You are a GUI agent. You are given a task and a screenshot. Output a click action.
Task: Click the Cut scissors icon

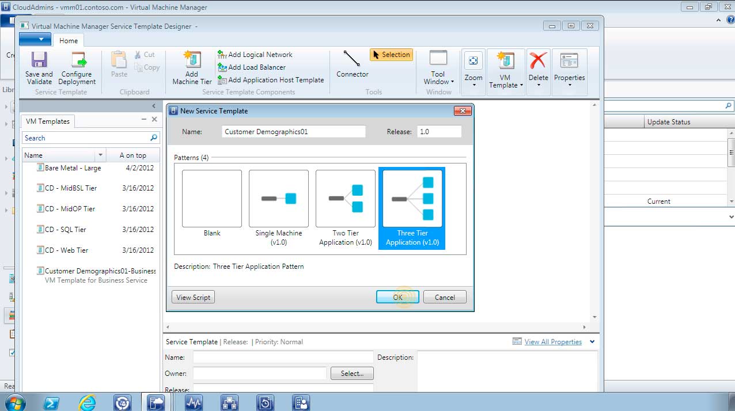coord(138,55)
